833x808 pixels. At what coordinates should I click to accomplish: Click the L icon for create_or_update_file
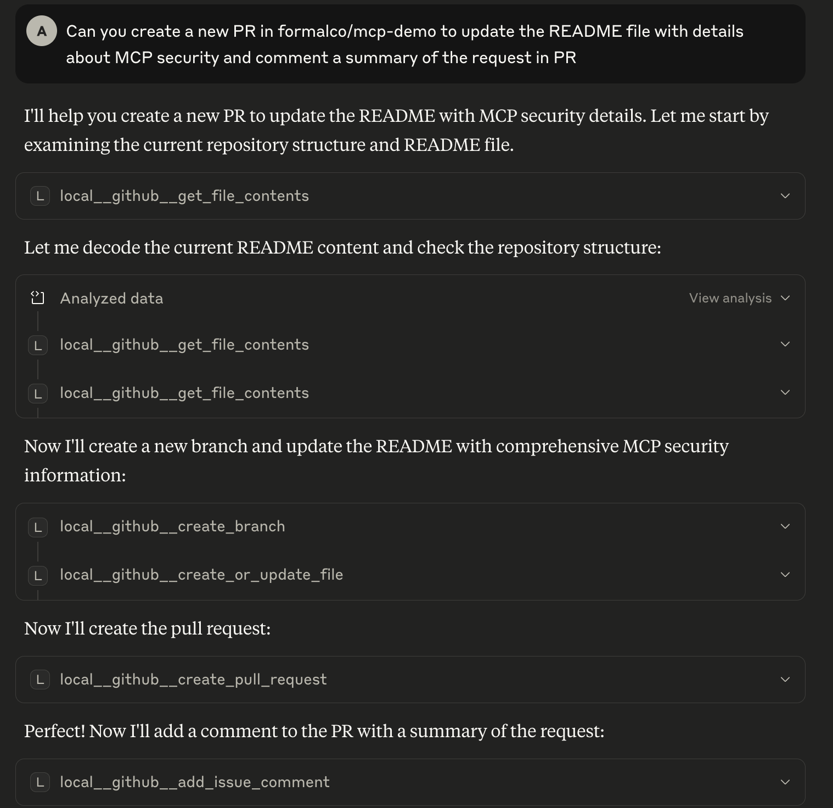coord(37,575)
